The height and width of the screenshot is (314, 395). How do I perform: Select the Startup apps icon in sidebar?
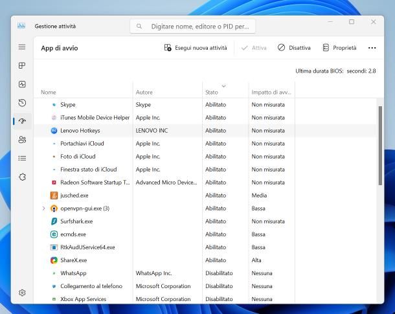[x=22, y=121]
